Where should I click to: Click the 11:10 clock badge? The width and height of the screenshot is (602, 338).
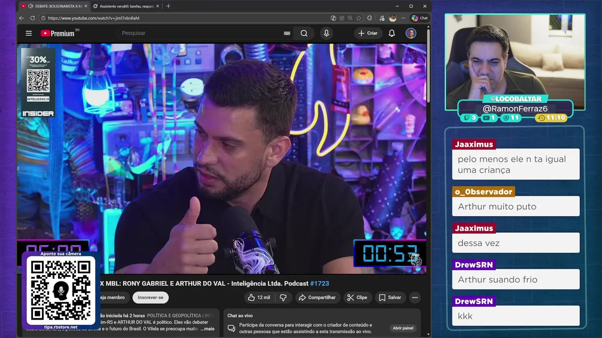point(551,118)
